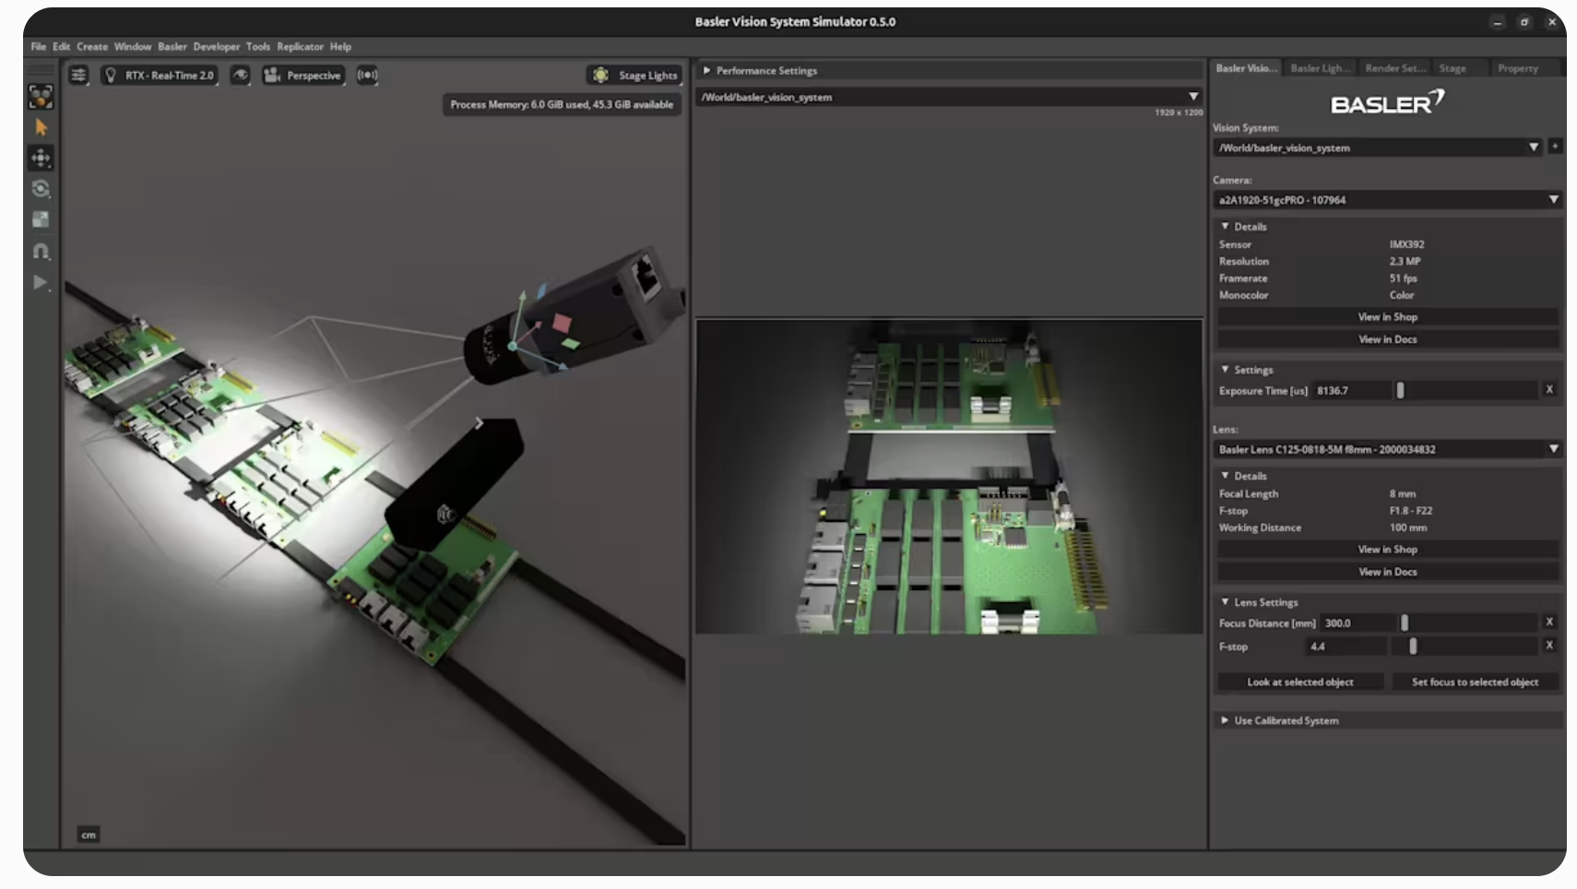This screenshot has height=889, width=1577.
Task: Open the Window menu
Action: pyautogui.click(x=133, y=46)
